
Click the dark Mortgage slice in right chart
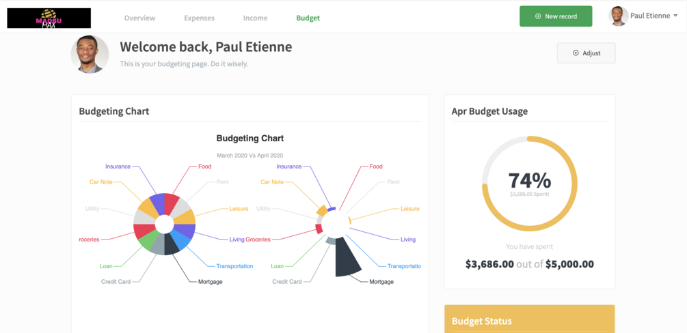(x=347, y=259)
